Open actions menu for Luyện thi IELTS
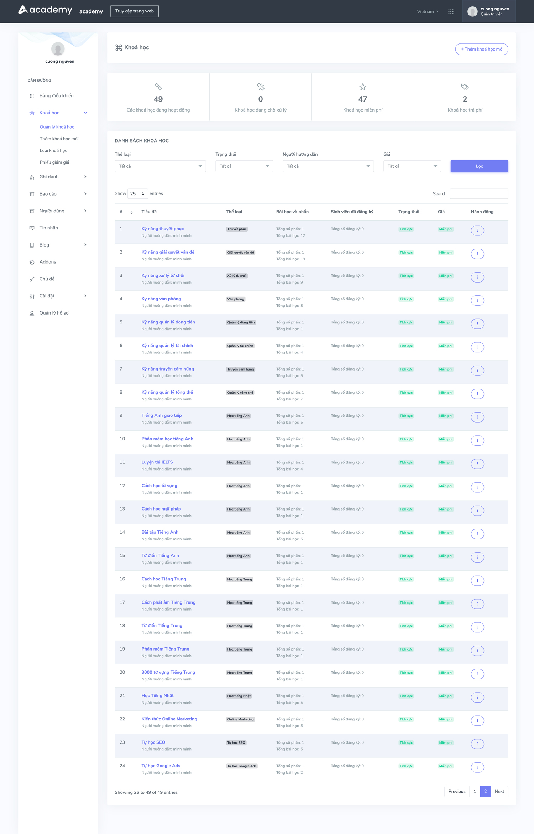 point(477,464)
